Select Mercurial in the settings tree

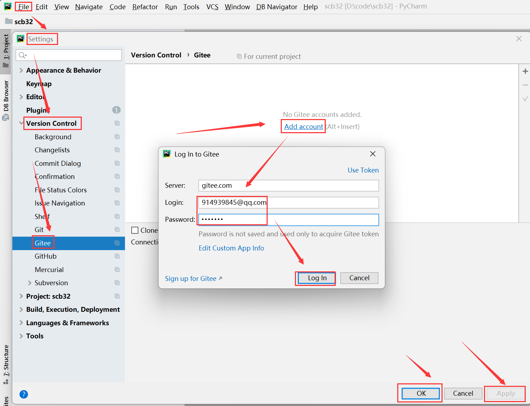[49, 270]
